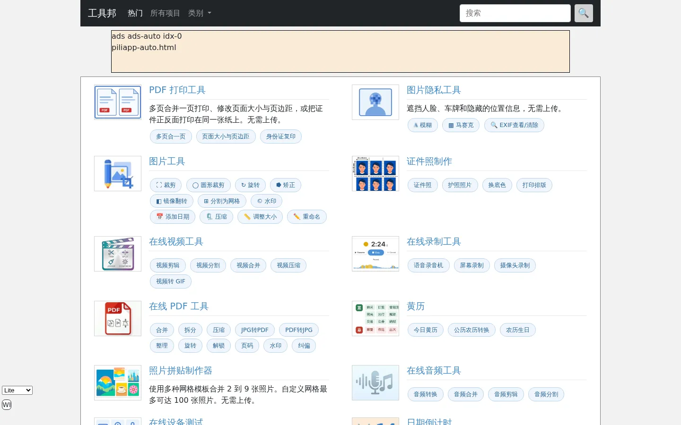Open the 在线音频工具 microphone icon

(x=375, y=383)
